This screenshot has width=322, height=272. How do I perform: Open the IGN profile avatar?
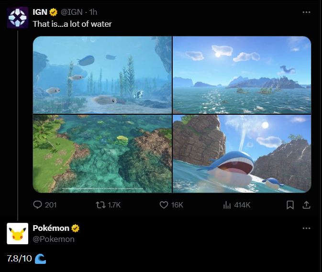[17, 17]
